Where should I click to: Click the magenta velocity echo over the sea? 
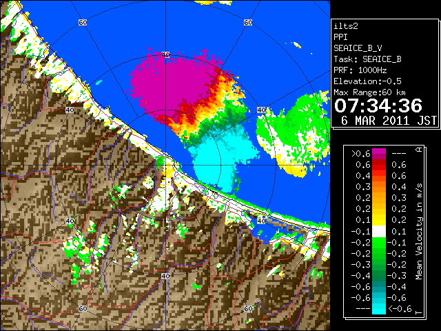coord(172,84)
